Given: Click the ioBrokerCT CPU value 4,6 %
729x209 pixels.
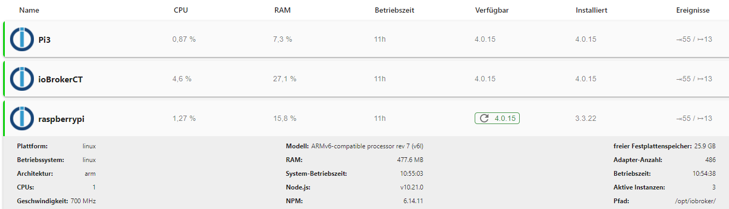Looking at the screenshot, I should pyautogui.click(x=182, y=79).
